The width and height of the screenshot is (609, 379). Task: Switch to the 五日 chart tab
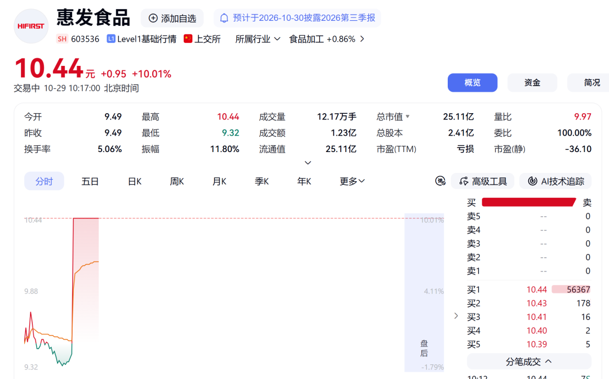click(90, 181)
